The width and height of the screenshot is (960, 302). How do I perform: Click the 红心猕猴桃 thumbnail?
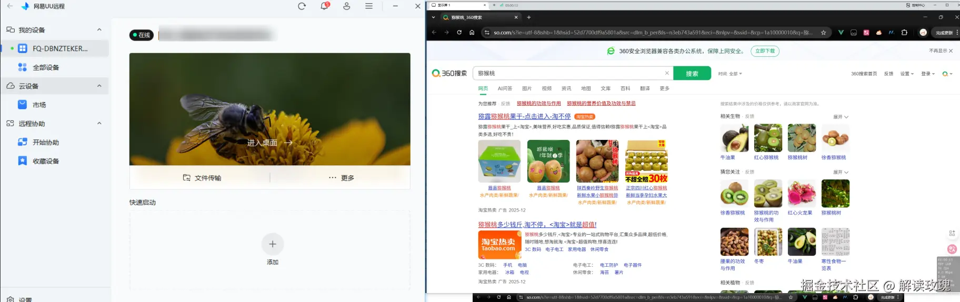(x=768, y=138)
